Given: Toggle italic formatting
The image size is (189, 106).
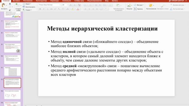Looking at the screenshot, I should coord(44,9).
